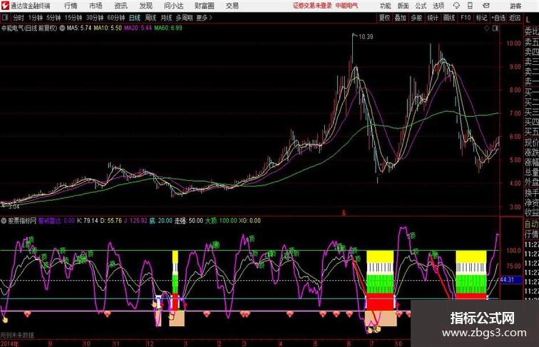The image size is (539, 347).
Task: Click the 返回 back button
Action: tap(514, 18)
